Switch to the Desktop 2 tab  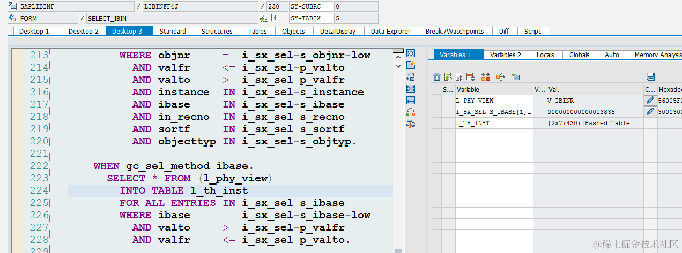click(x=84, y=31)
